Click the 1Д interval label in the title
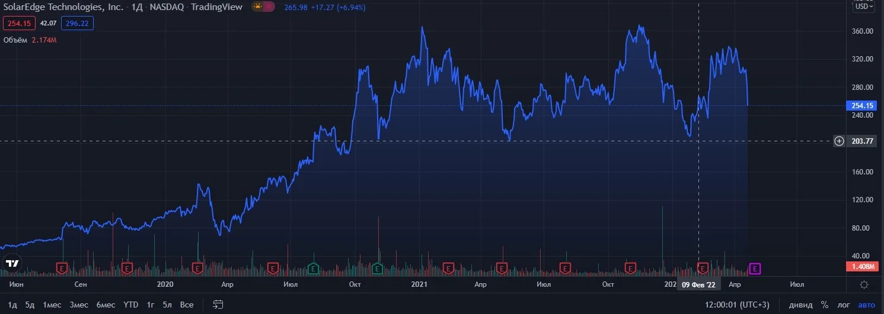 pos(138,8)
